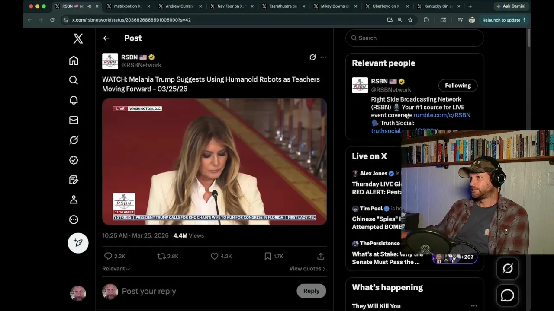The image size is (554, 311).
Task: Open Chrome zoom magnifier icon
Action: pos(400,20)
